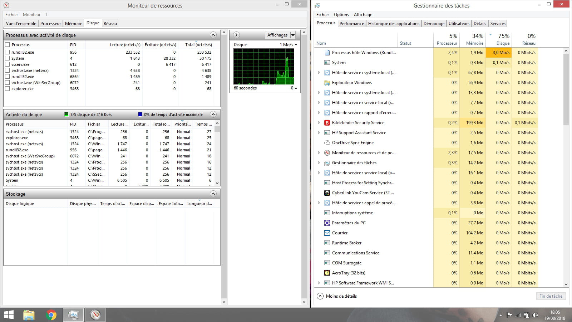Click the Paramètres du PC icon
The height and width of the screenshot is (322, 572).
(327, 223)
